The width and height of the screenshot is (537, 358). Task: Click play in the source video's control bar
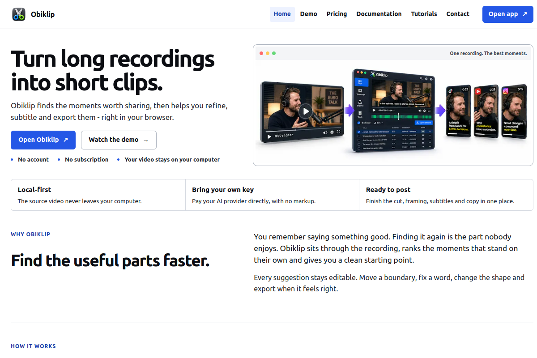269,136
